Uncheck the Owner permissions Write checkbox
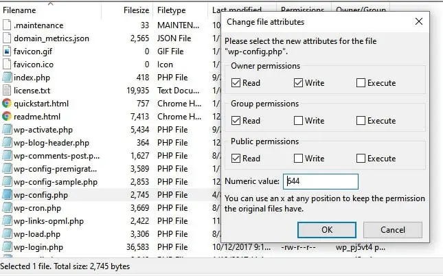 (x=299, y=83)
